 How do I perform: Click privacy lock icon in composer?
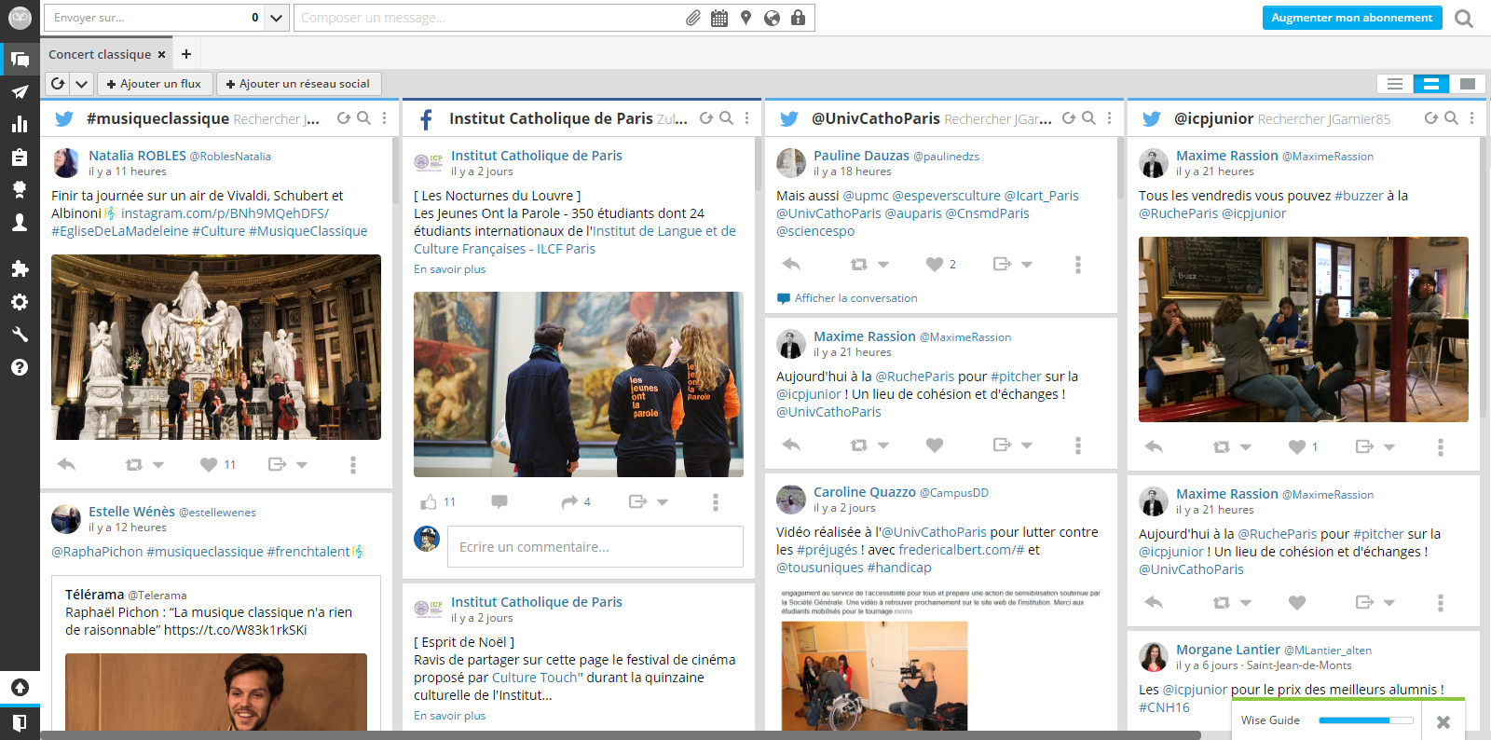coord(798,18)
